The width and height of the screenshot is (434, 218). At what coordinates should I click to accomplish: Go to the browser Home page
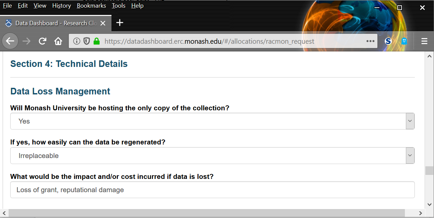click(x=58, y=41)
